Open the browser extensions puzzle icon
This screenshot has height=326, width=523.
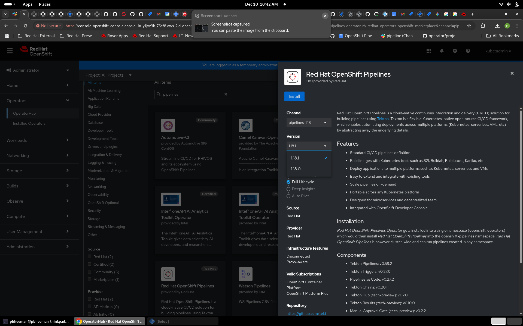pyautogui.click(x=483, y=26)
